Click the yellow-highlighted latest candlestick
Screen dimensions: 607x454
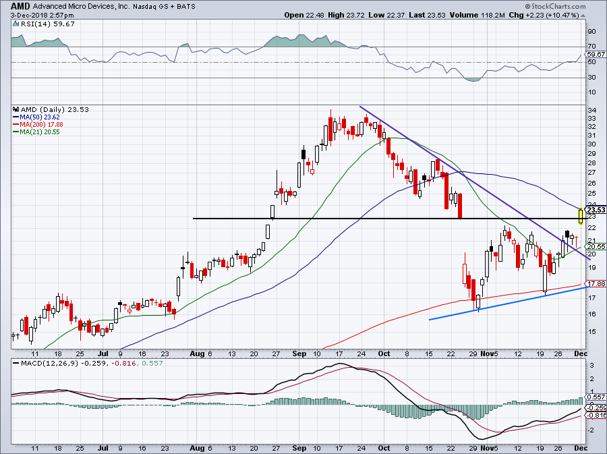[x=581, y=216]
